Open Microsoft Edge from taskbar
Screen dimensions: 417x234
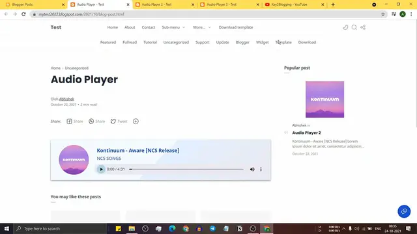(x=172, y=228)
